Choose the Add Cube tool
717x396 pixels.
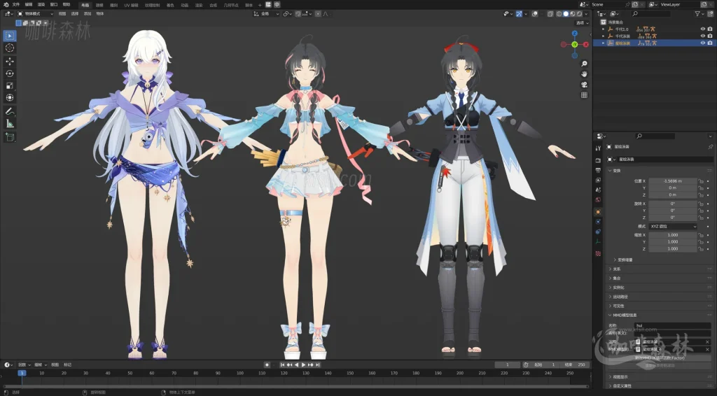pyautogui.click(x=10, y=136)
